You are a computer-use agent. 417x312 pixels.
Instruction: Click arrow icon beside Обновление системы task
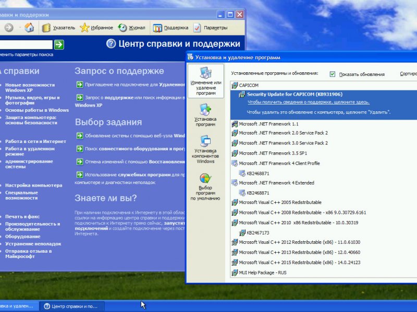click(80, 136)
